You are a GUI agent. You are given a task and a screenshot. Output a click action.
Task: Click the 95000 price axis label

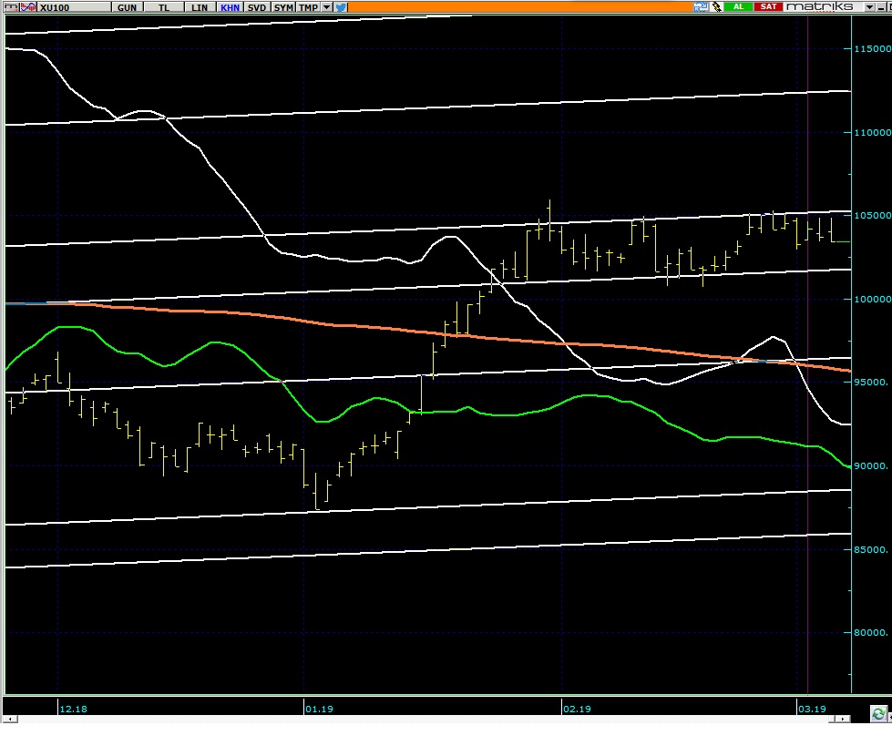pyautogui.click(x=871, y=383)
